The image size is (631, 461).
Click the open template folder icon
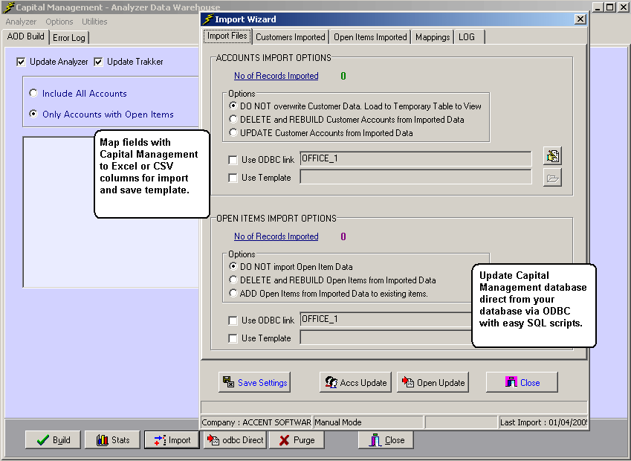pos(552,178)
